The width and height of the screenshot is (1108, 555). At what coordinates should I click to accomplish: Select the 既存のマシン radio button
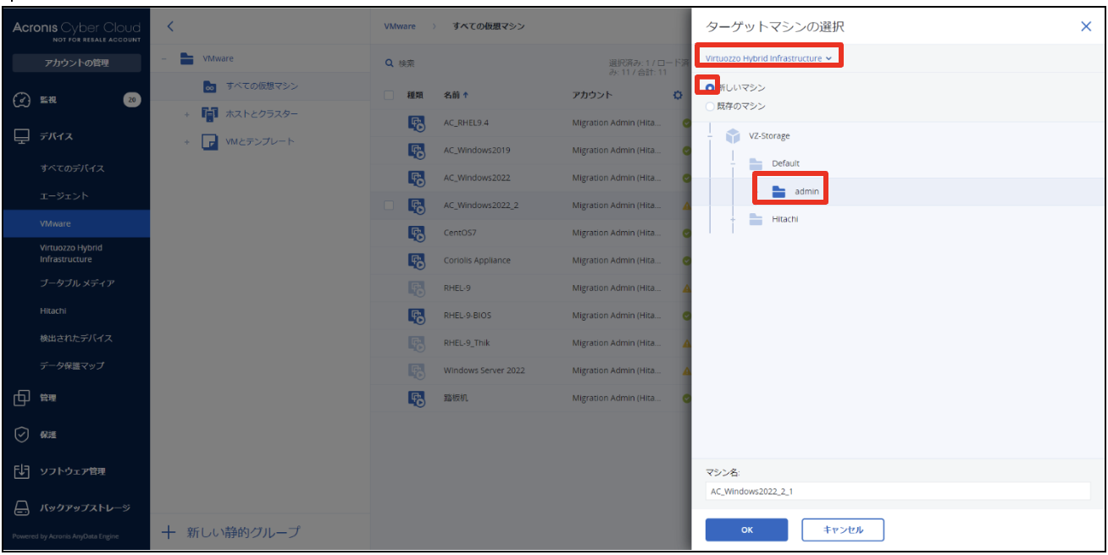pos(710,107)
